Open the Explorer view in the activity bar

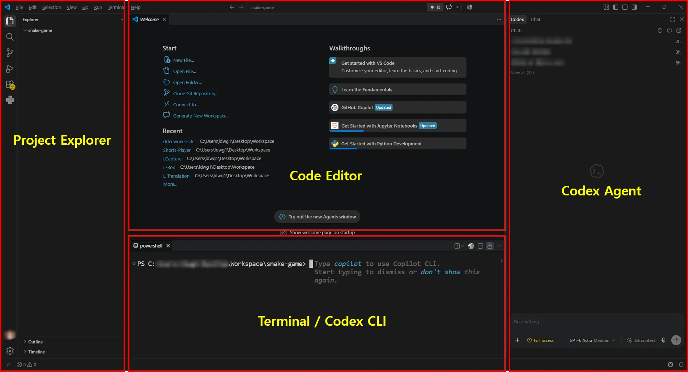coord(10,21)
